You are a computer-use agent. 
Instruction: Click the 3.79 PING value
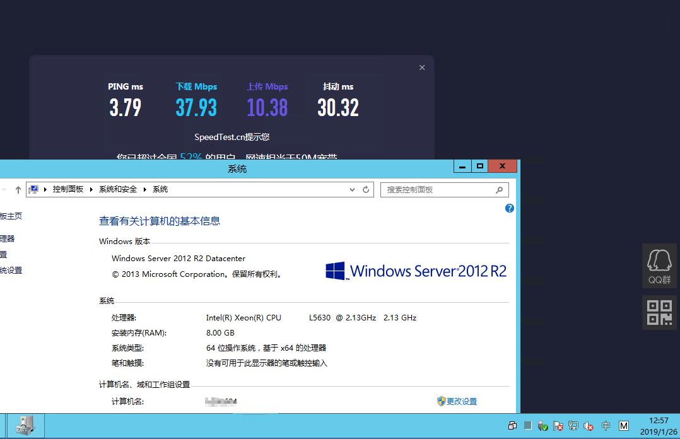pyautogui.click(x=126, y=108)
